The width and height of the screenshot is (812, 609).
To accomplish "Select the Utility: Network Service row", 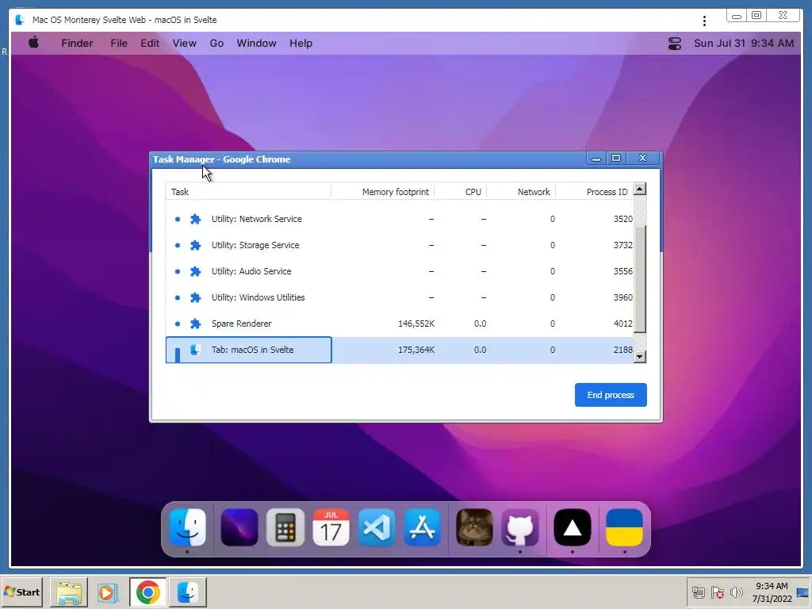I will point(400,219).
